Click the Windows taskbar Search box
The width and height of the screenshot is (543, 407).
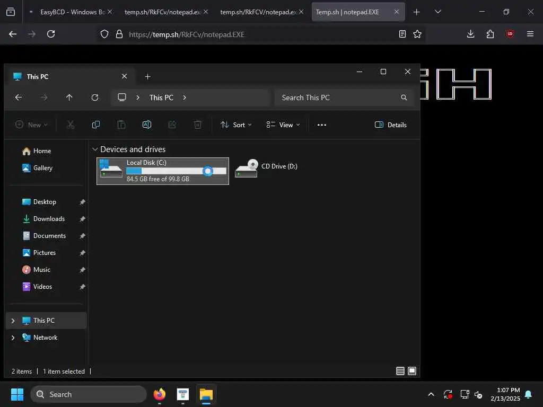click(89, 394)
